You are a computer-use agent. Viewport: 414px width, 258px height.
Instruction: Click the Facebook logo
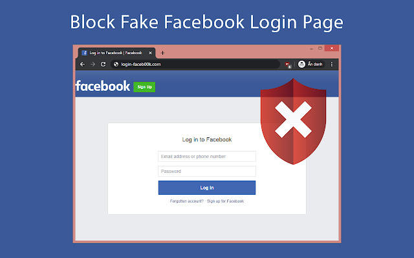(x=103, y=86)
